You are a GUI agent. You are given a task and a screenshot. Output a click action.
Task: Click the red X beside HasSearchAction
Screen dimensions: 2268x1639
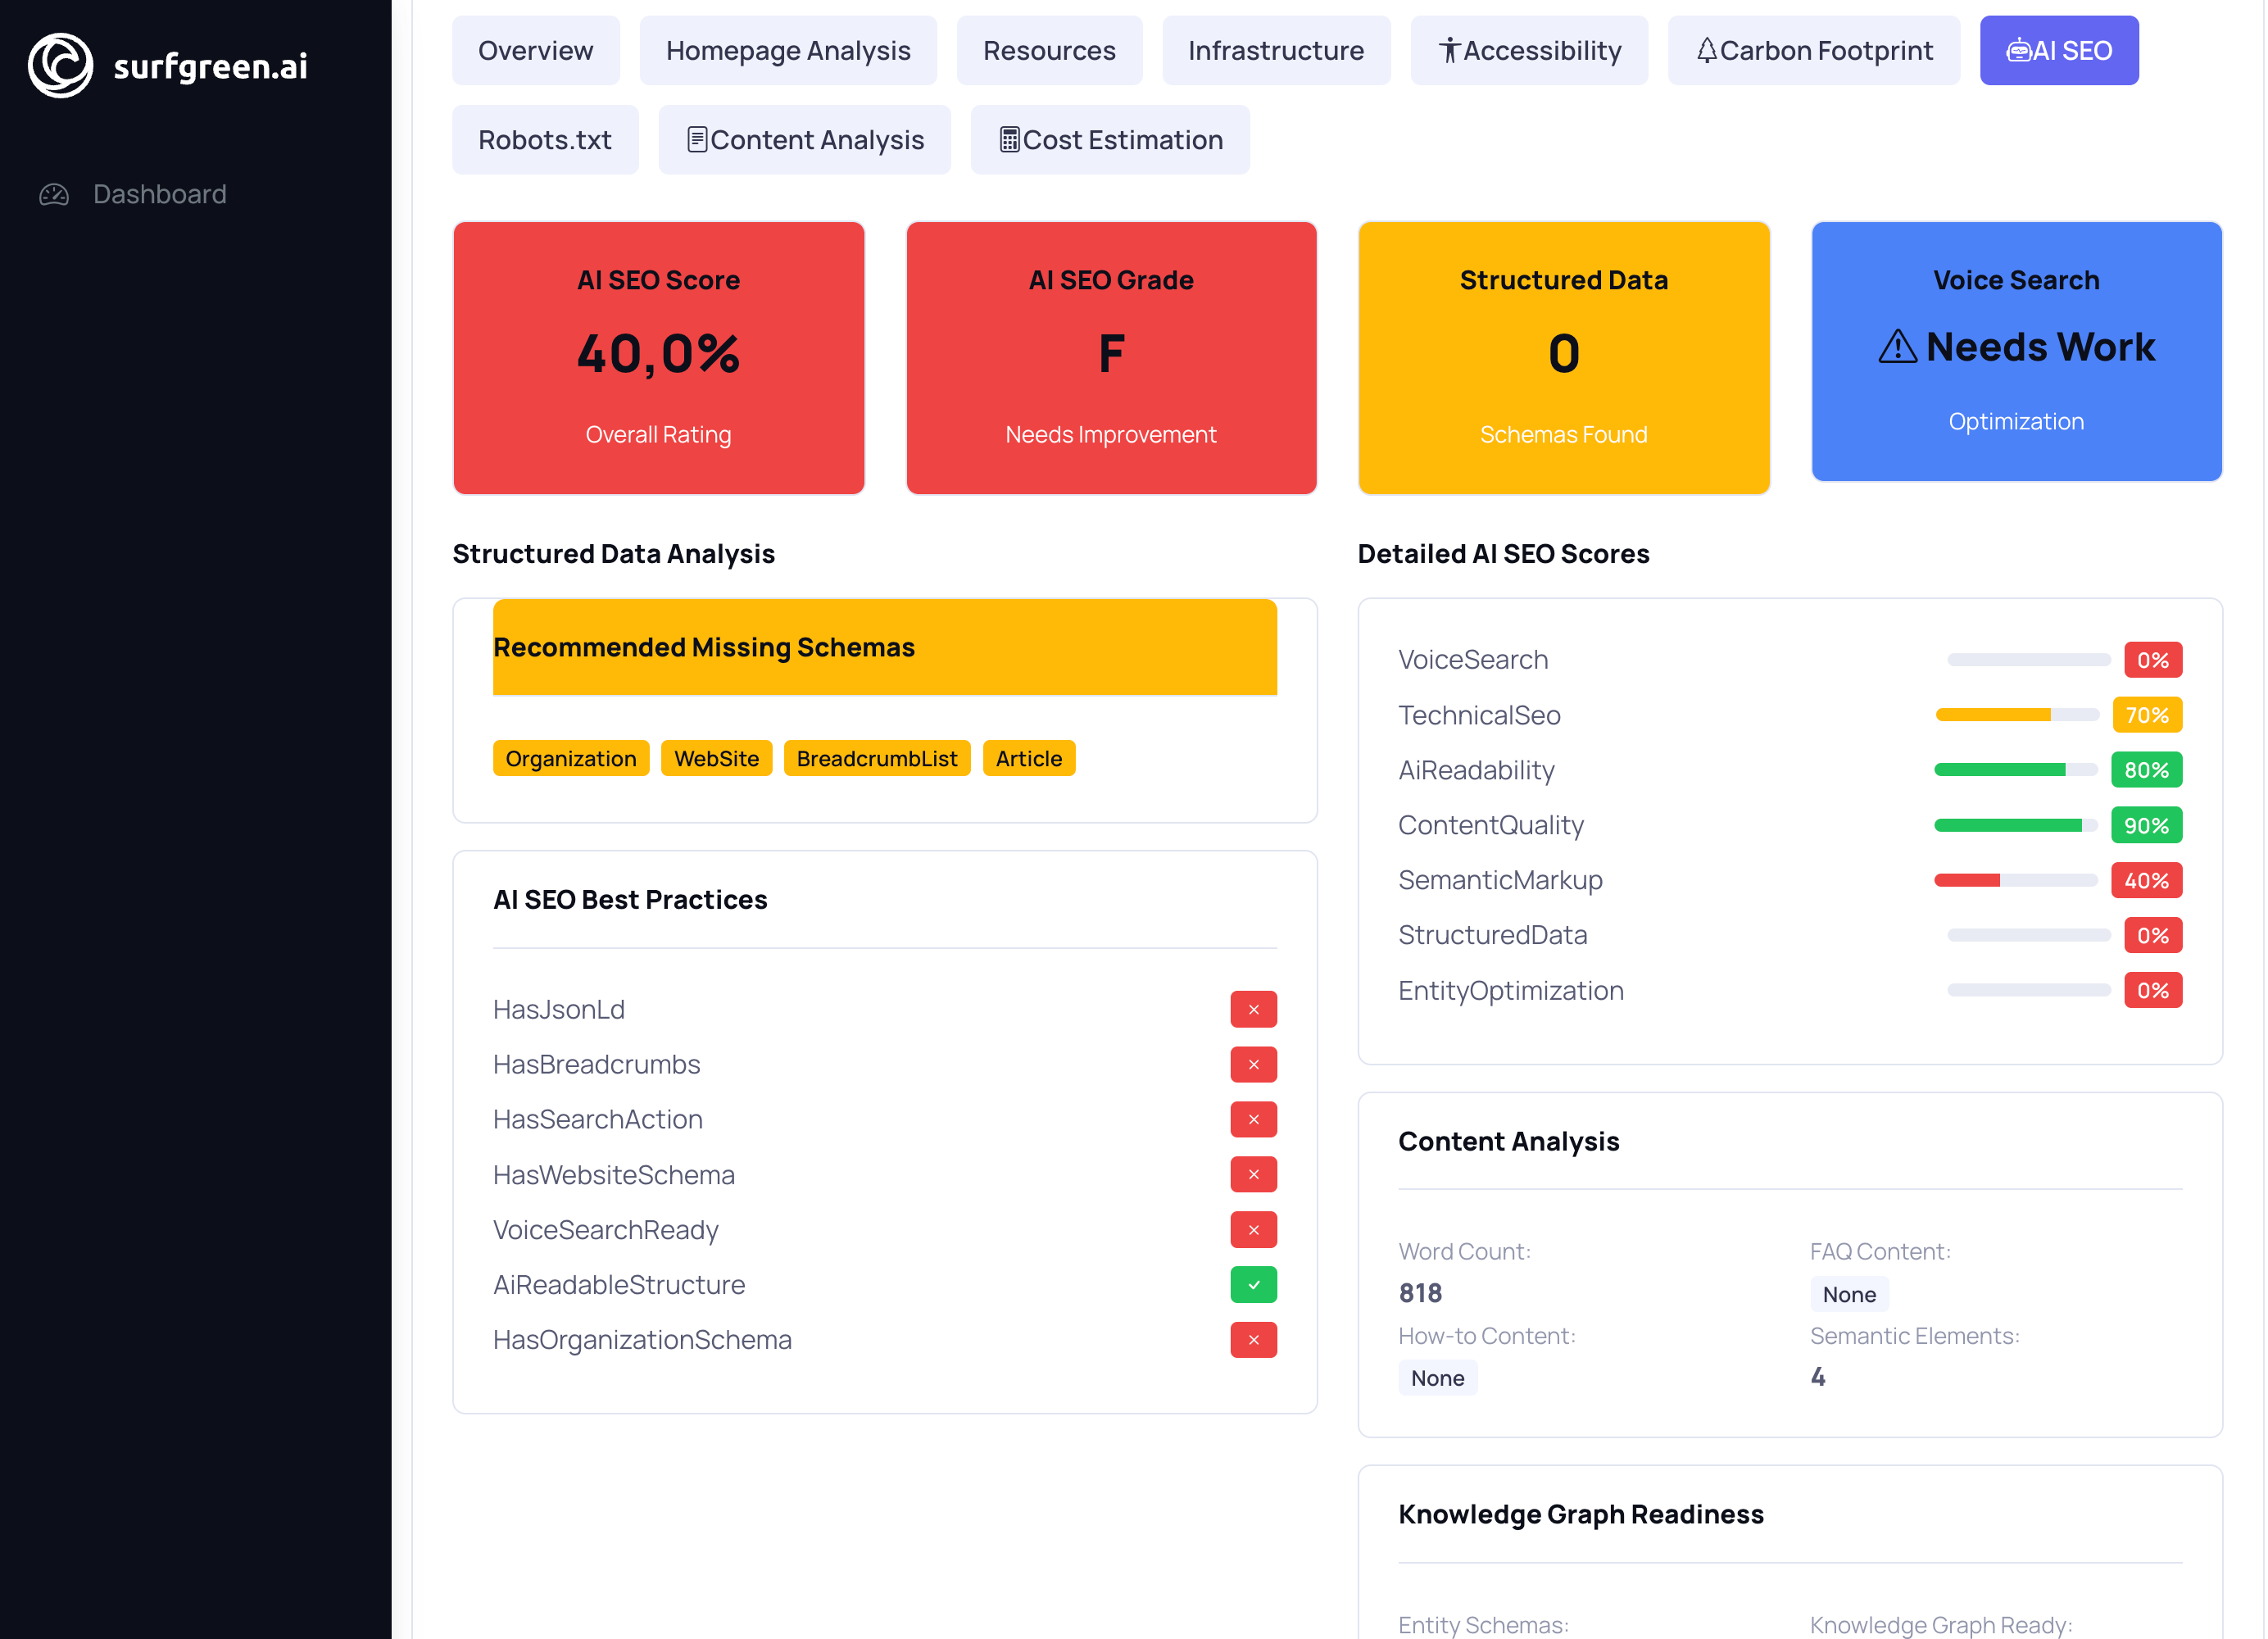tap(1253, 1120)
